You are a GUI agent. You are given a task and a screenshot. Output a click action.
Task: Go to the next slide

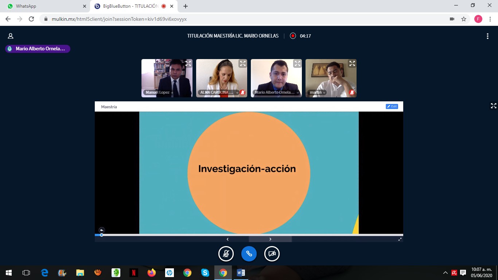(x=270, y=239)
